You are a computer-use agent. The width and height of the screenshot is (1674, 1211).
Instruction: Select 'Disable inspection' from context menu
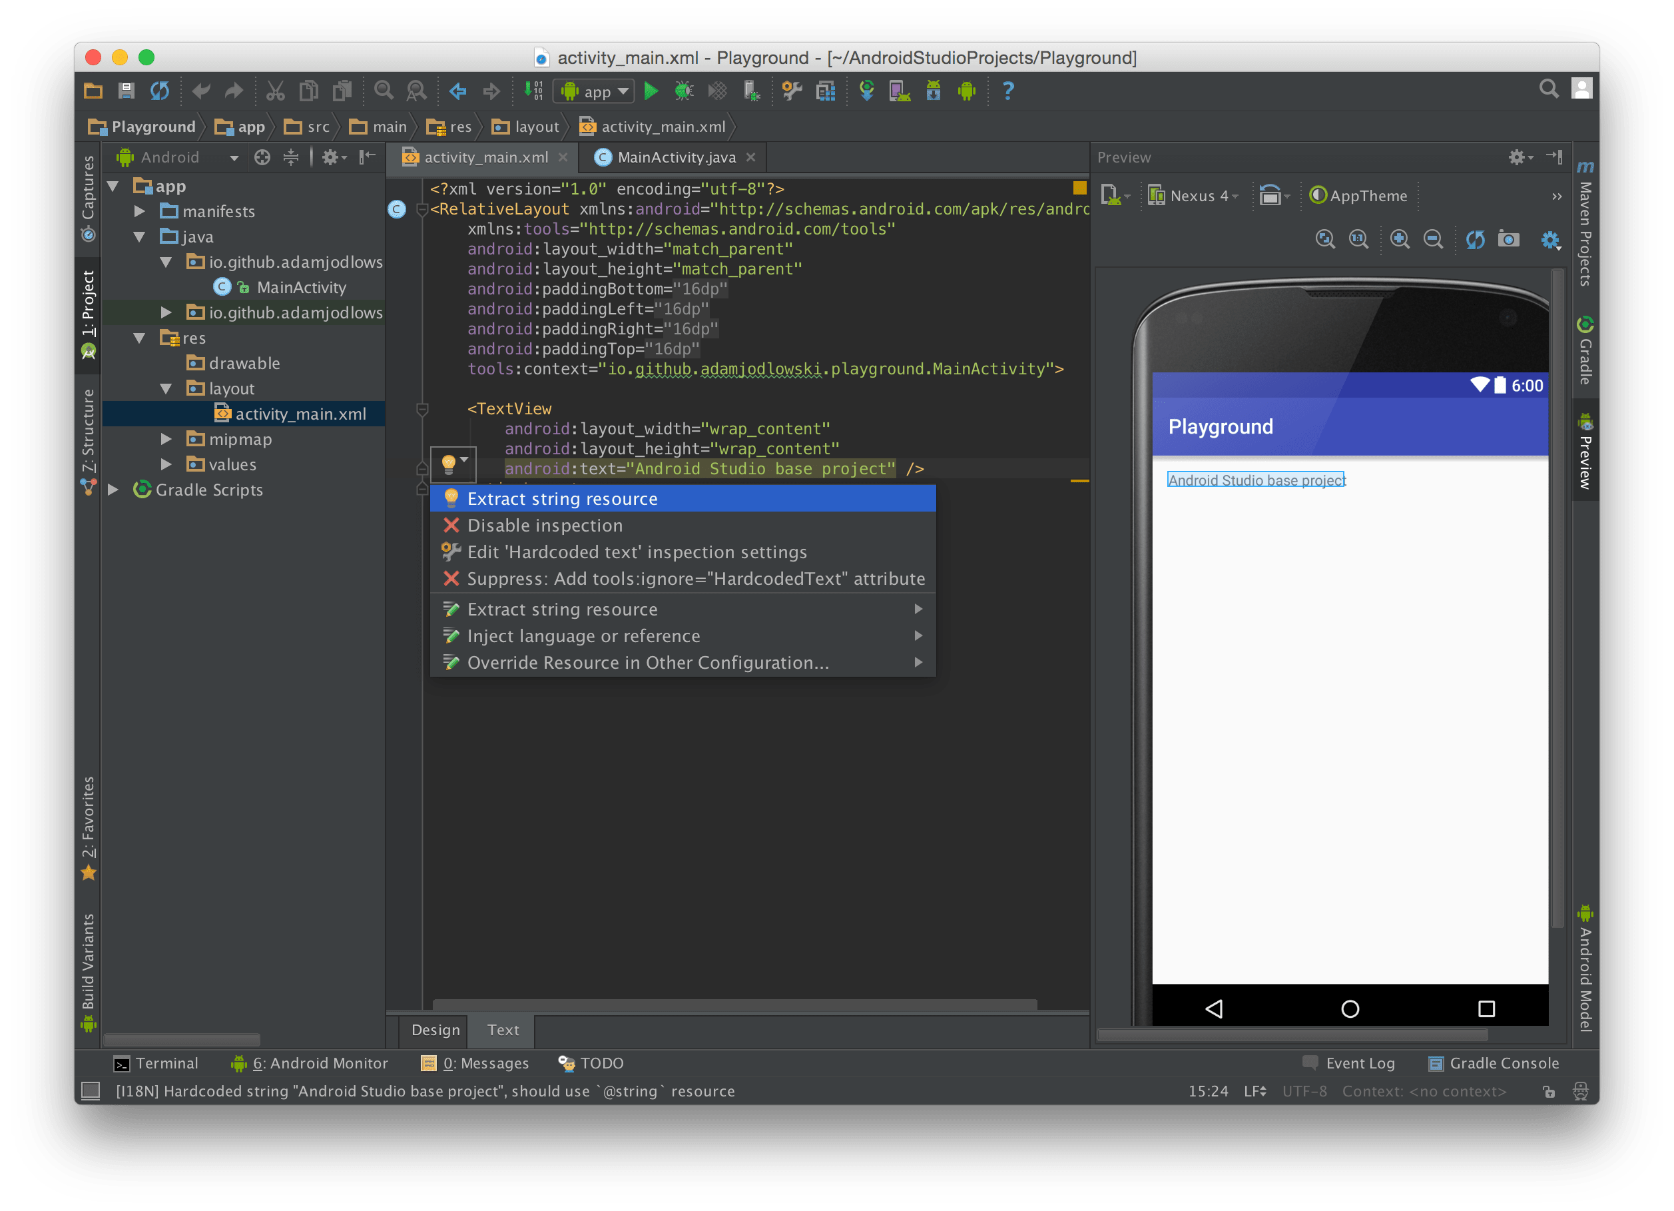[545, 526]
